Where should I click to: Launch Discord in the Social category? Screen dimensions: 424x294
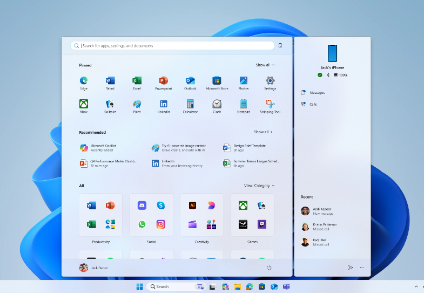[x=142, y=206]
